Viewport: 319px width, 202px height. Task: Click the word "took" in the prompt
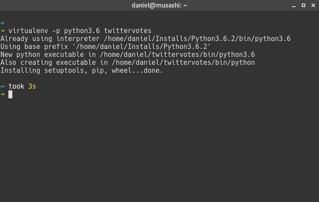pos(16,86)
